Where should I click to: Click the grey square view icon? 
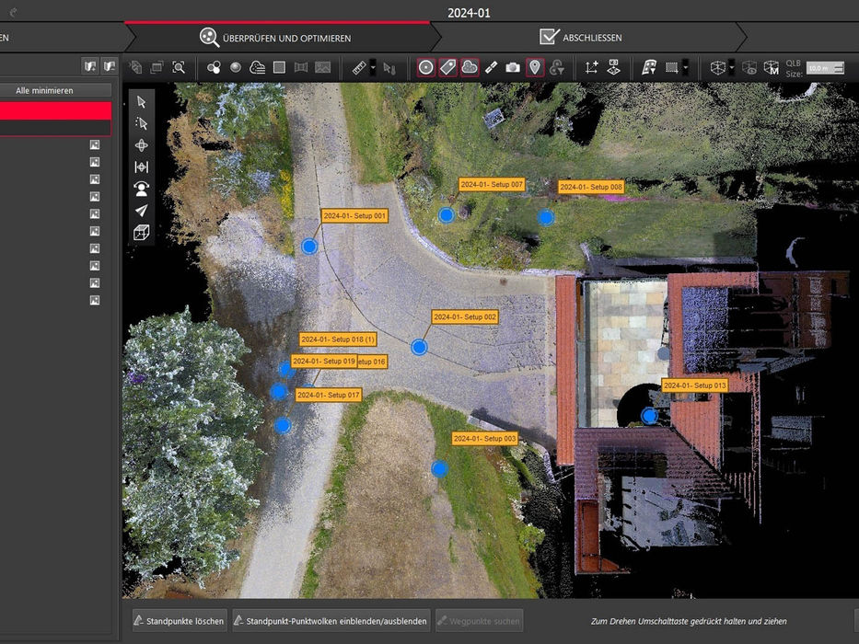pos(279,67)
